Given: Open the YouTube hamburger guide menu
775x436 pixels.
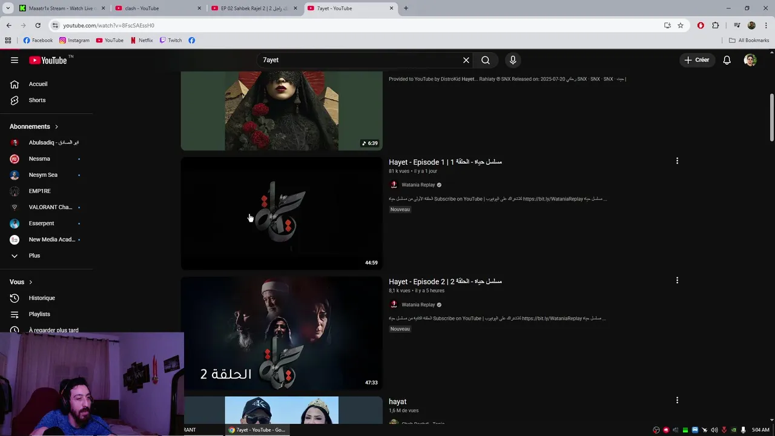Looking at the screenshot, I should pos(15,60).
